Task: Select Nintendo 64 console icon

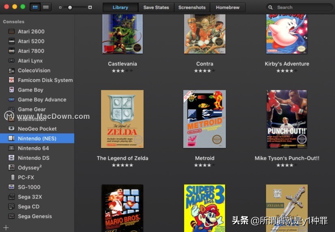Action: (x=11, y=148)
